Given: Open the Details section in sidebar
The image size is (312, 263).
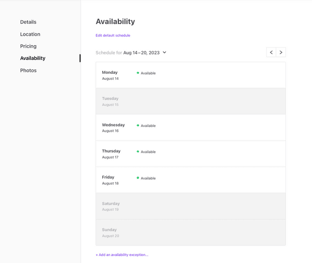Looking at the screenshot, I should tap(28, 22).
